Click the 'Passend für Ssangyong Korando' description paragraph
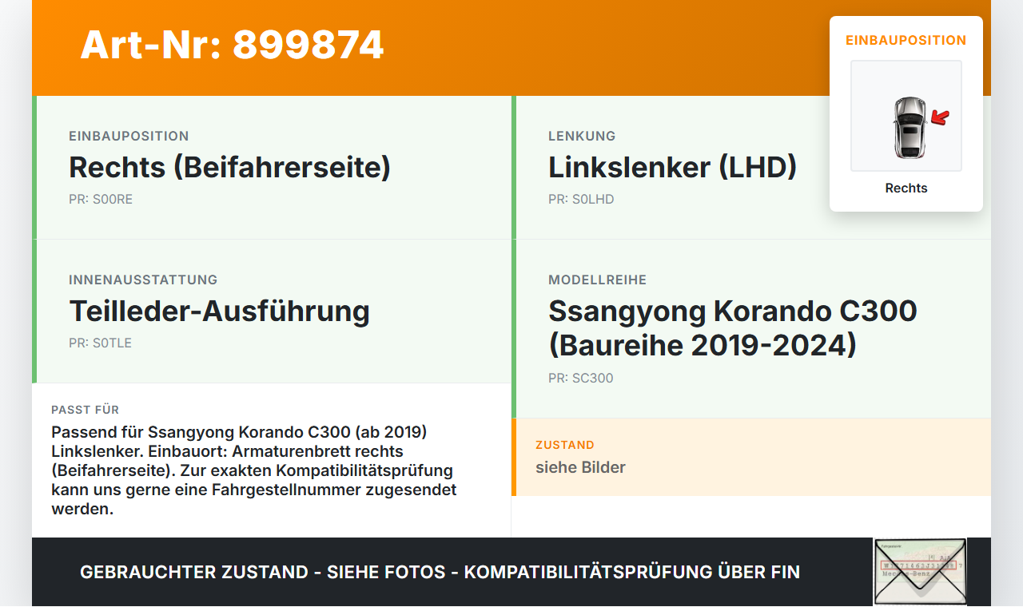Image resolution: width=1023 pixels, height=607 pixels. [254, 470]
